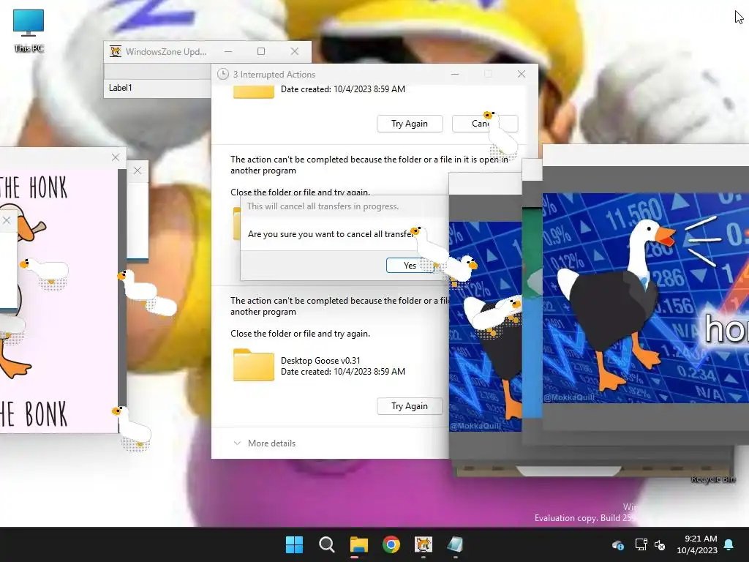Click the stock-market goose meme image on right
Screen dimensions: 749x562
(645, 298)
